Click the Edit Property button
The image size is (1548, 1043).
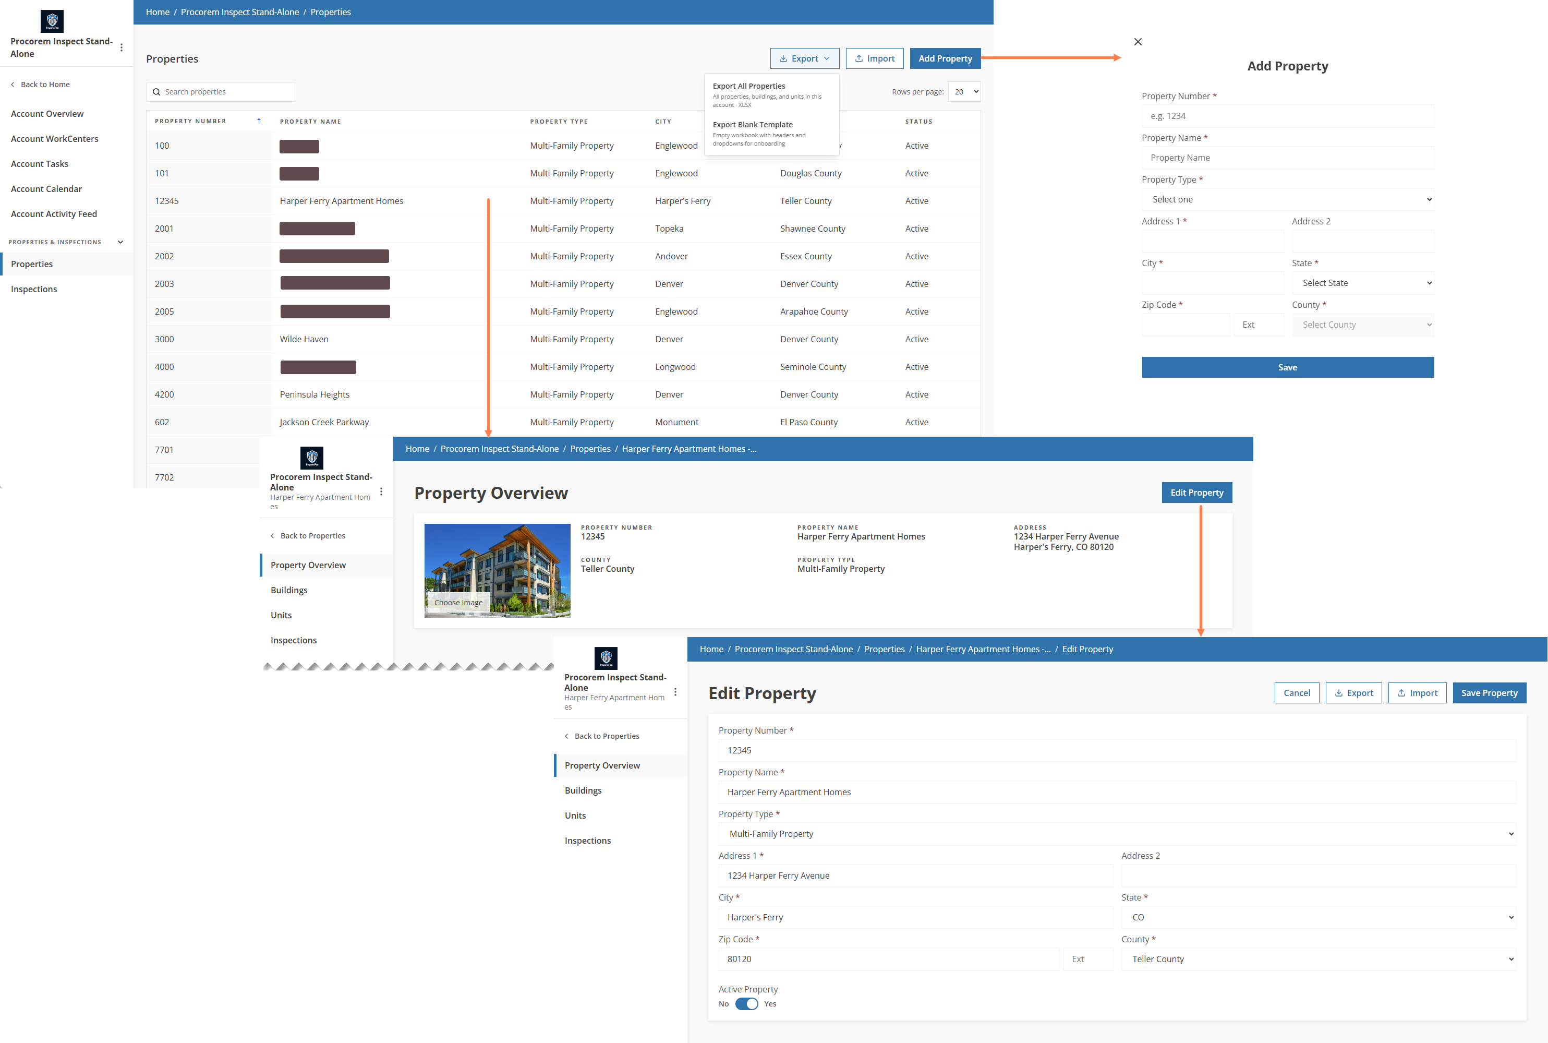click(1197, 493)
